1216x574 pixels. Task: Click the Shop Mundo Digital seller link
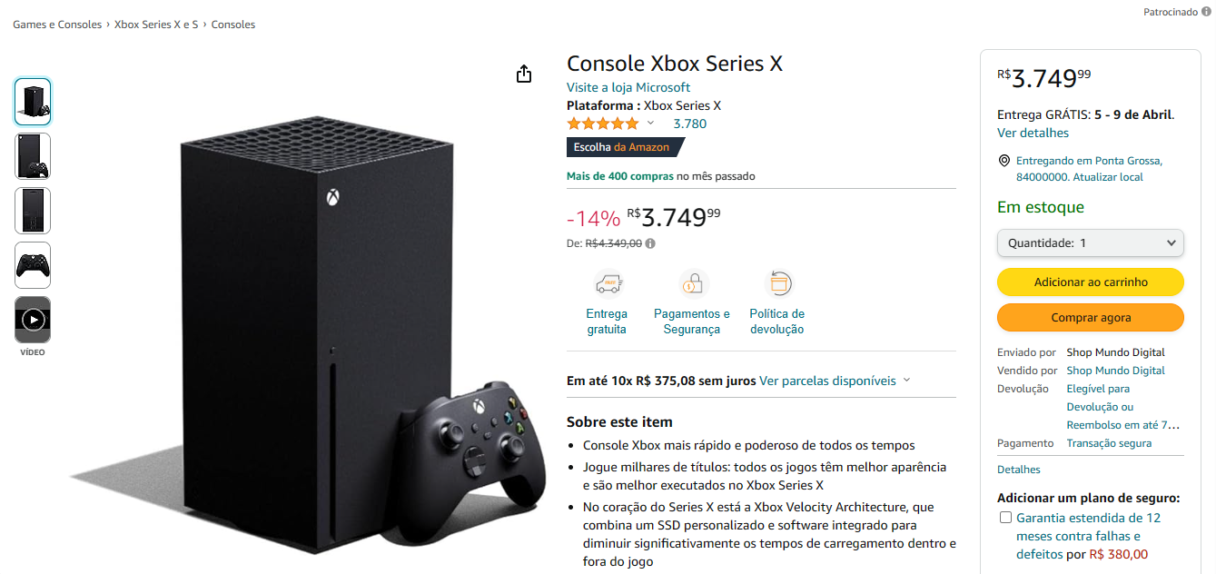(x=1115, y=371)
